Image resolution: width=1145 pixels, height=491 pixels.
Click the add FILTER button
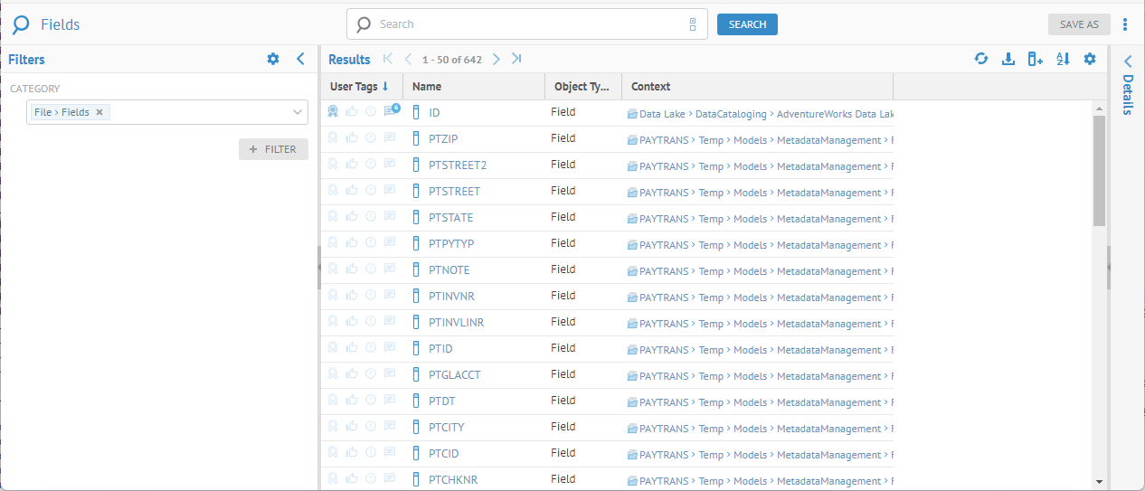pos(273,149)
